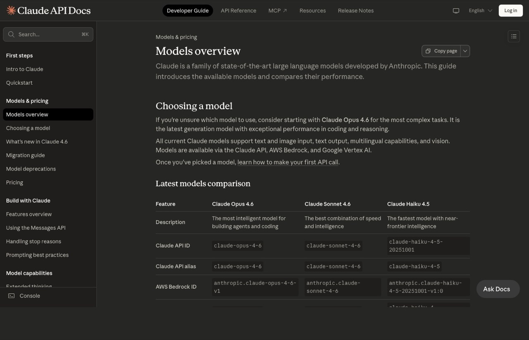Click the Console terminal icon

12,296
